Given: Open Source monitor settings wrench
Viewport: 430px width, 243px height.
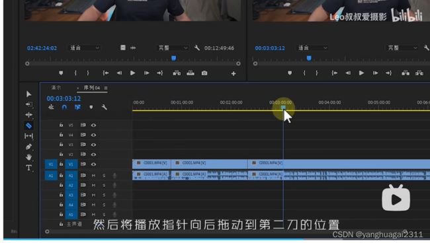Looking at the screenshot, I should (197, 48).
